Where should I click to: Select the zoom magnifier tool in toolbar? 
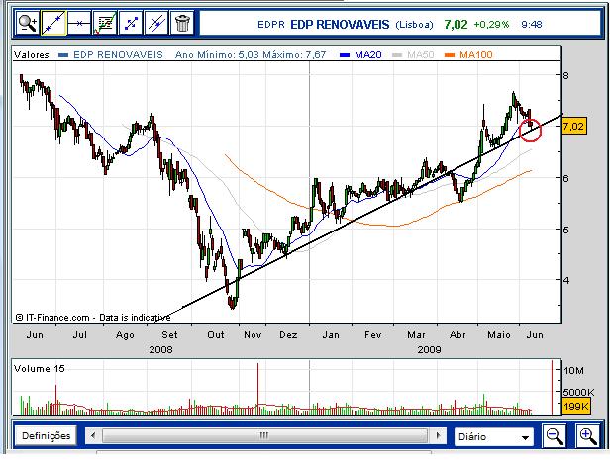[x=27, y=24]
